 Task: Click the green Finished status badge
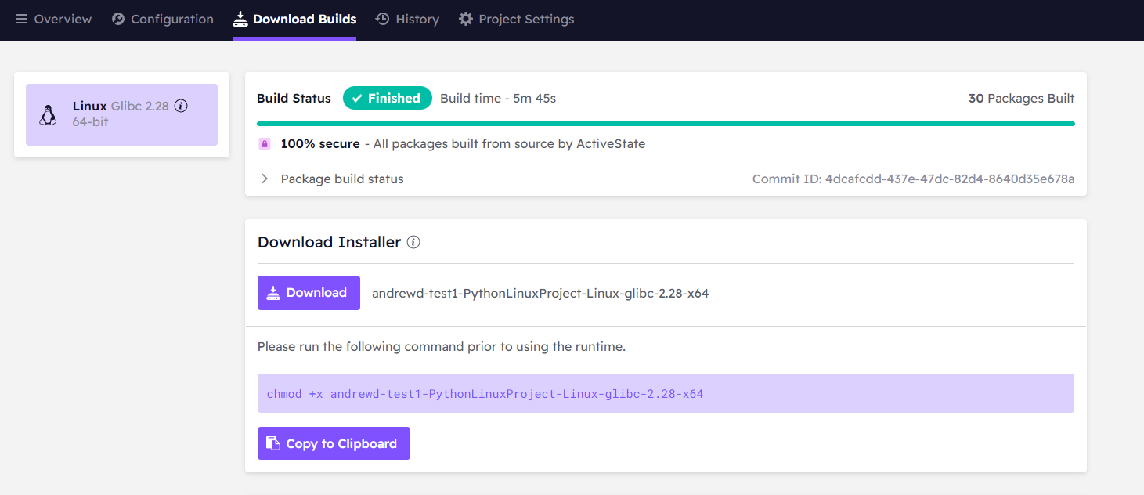[387, 98]
